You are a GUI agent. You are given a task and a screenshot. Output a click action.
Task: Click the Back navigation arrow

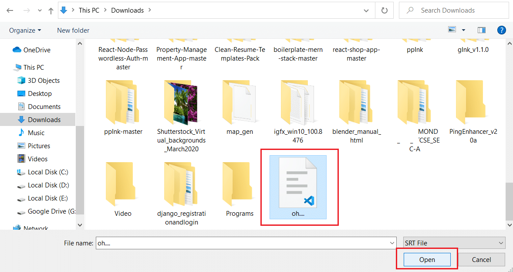coord(10,10)
